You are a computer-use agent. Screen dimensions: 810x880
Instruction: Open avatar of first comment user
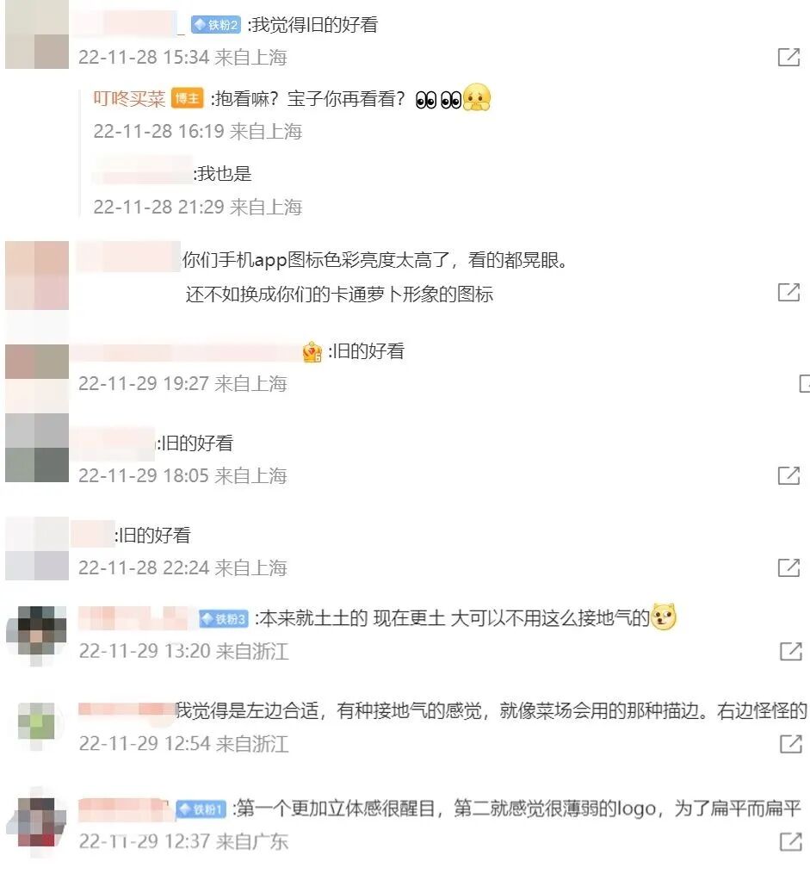[x=37, y=34]
